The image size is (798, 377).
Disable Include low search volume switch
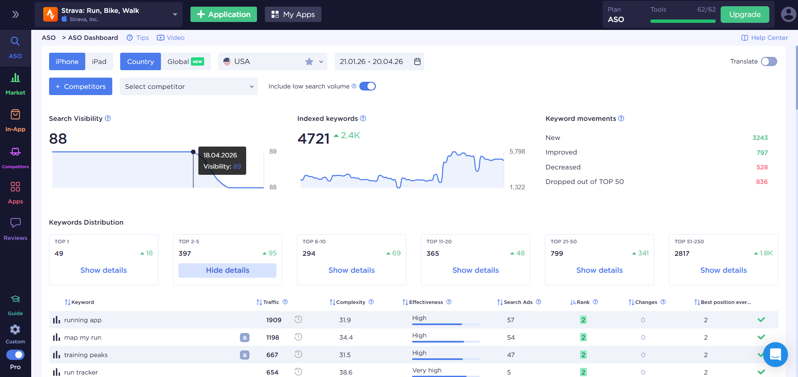(x=367, y=86)
